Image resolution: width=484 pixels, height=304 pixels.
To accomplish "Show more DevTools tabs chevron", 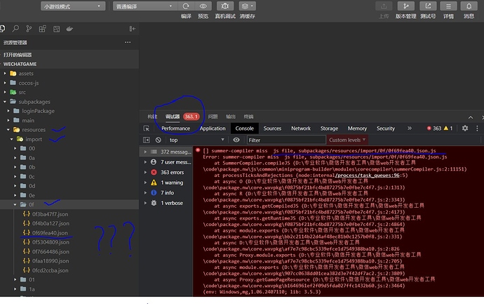I will [410, 128].
